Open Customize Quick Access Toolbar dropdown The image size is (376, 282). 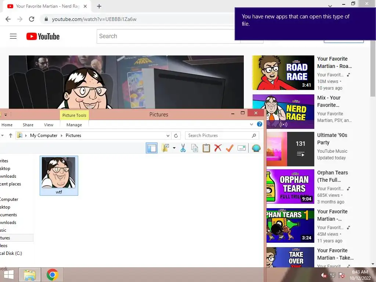(6, 115)
